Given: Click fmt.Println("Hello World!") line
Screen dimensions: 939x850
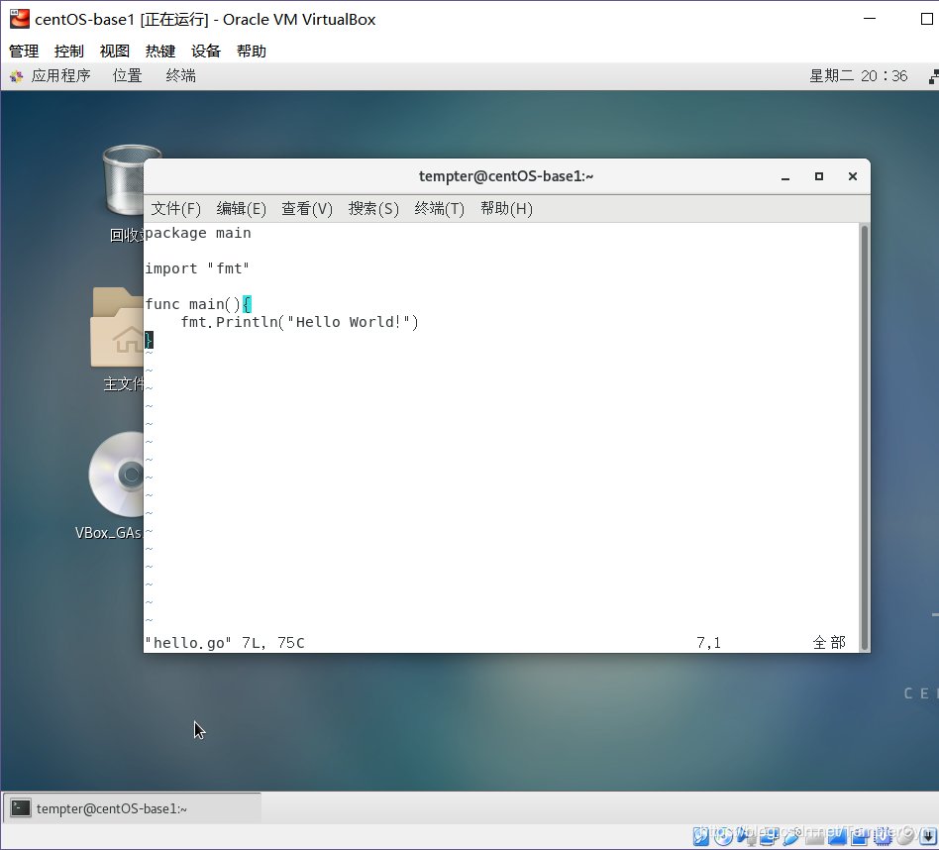Looking at the screenshot, I should pos(300,322).
